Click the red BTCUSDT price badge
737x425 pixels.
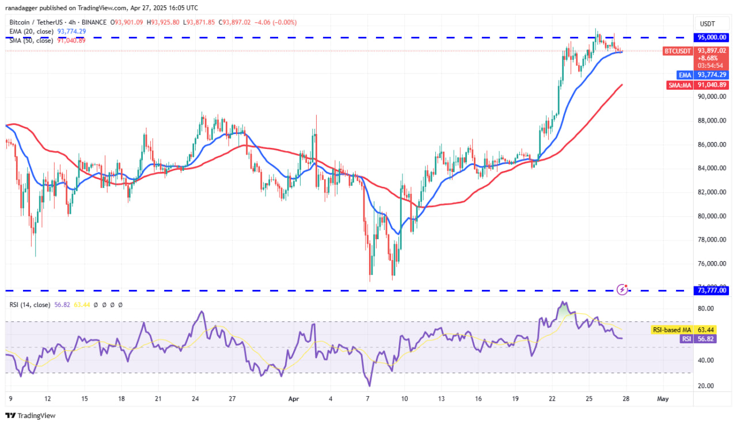click(x=678, y=51)
